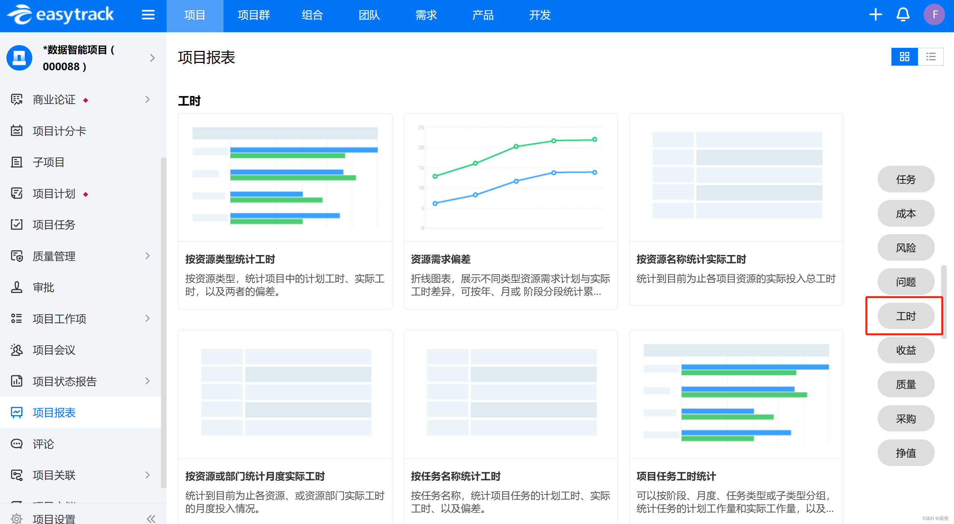Collapse the sidebar with double chevron

point(151,519)
